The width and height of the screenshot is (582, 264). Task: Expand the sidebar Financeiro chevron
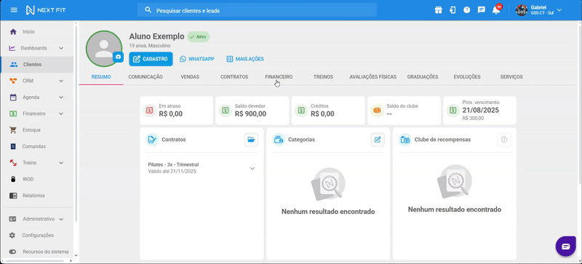point(61,113)
